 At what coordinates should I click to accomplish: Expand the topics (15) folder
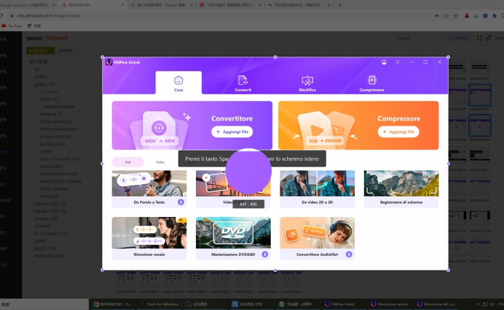coord(31,248)
